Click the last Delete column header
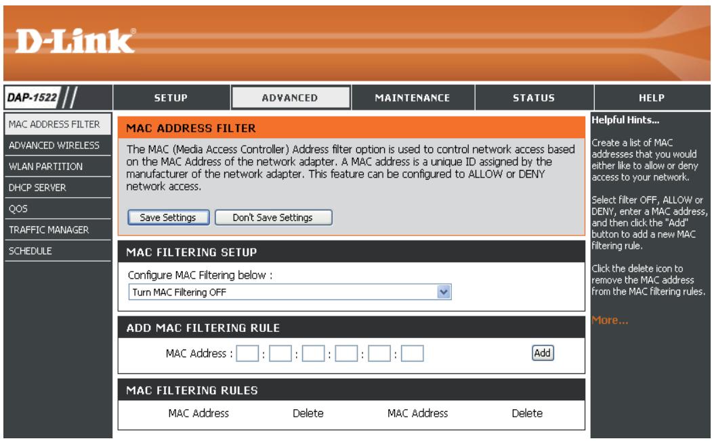Viewport: 712px width, 441px height. (x=527, y=413)
